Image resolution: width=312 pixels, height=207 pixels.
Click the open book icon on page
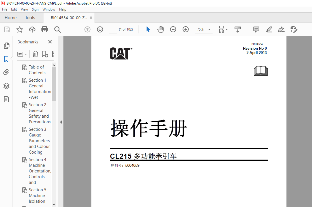(x=261, y=71)
